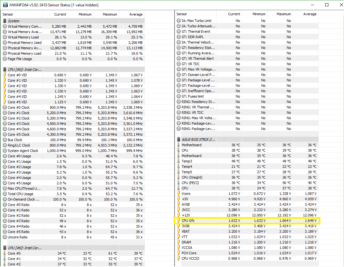Click the lightning icon beside Vcore
344x267 pixels.
click(179, 194)
